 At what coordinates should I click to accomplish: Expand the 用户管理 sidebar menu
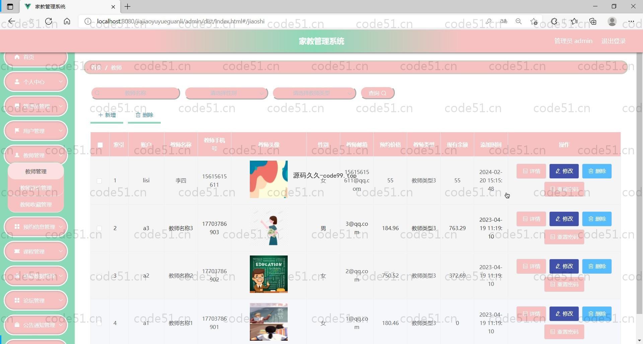36,131
